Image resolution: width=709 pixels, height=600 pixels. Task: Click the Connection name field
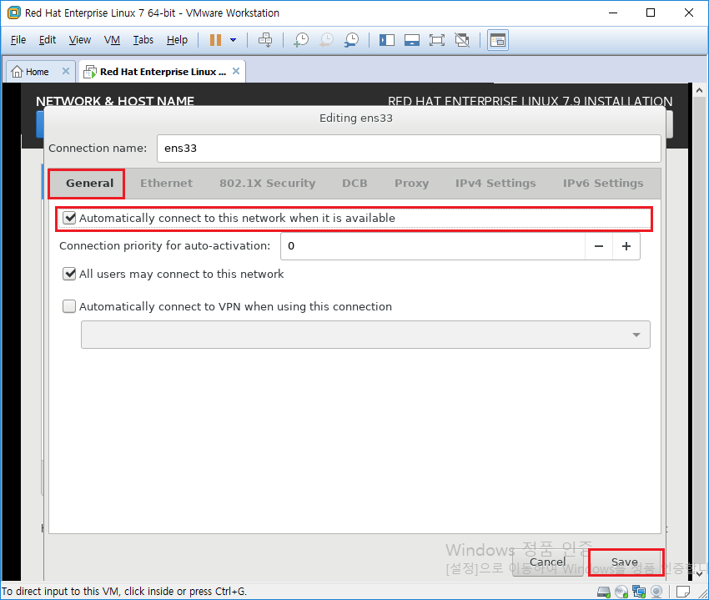(x=409, y=149)
